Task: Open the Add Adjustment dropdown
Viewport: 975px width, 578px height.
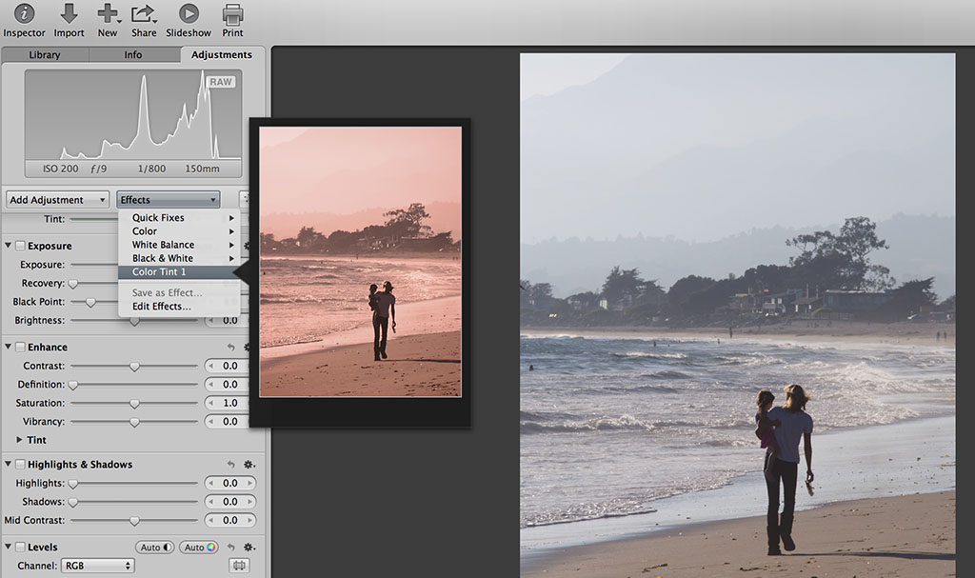Action: 58,200
